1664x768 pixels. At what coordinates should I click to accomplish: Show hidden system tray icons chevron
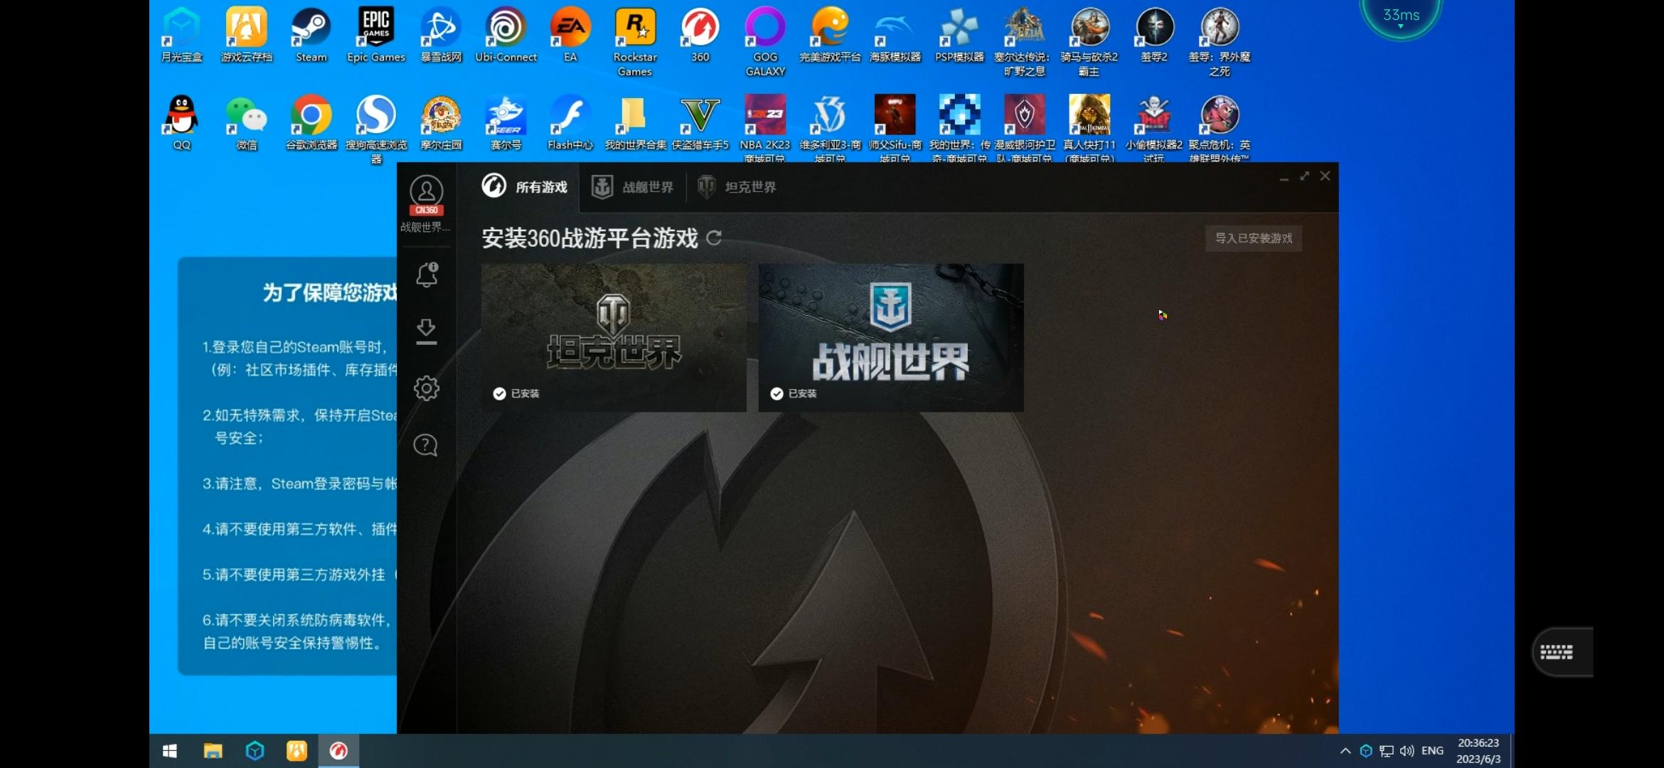1345,751
